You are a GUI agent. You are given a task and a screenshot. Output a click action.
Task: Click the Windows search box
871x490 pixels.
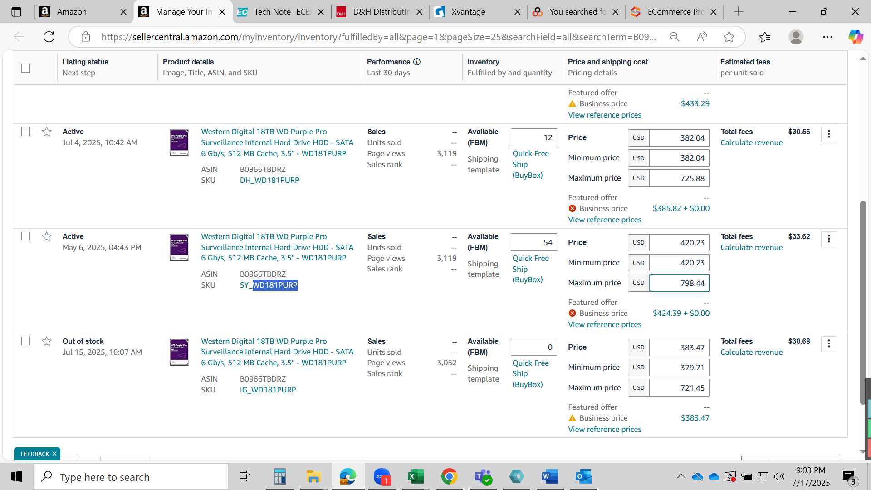[131, 477]
